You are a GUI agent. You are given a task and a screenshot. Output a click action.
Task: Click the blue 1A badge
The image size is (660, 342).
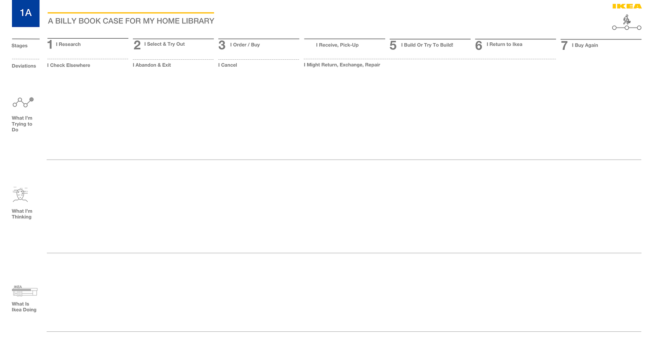(26, 13)
